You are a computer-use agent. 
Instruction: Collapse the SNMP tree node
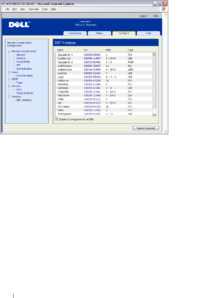coord(9,79)
